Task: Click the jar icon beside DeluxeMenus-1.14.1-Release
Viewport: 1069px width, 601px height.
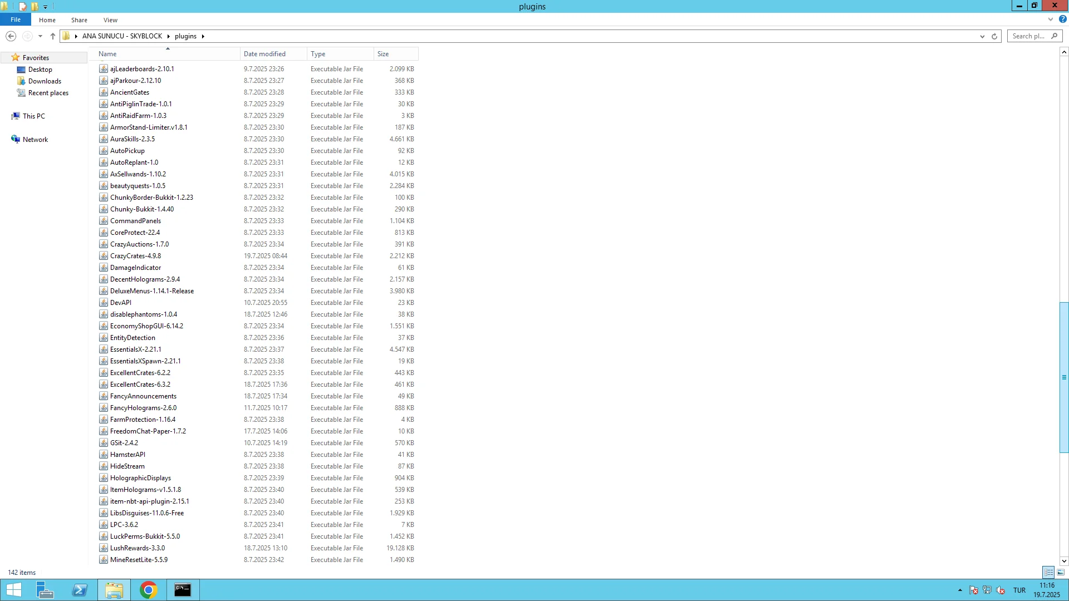Action: [x=104, y=291]
